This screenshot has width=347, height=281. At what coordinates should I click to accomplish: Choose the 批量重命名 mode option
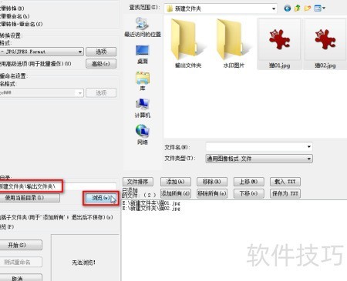(x=15, y=16)
